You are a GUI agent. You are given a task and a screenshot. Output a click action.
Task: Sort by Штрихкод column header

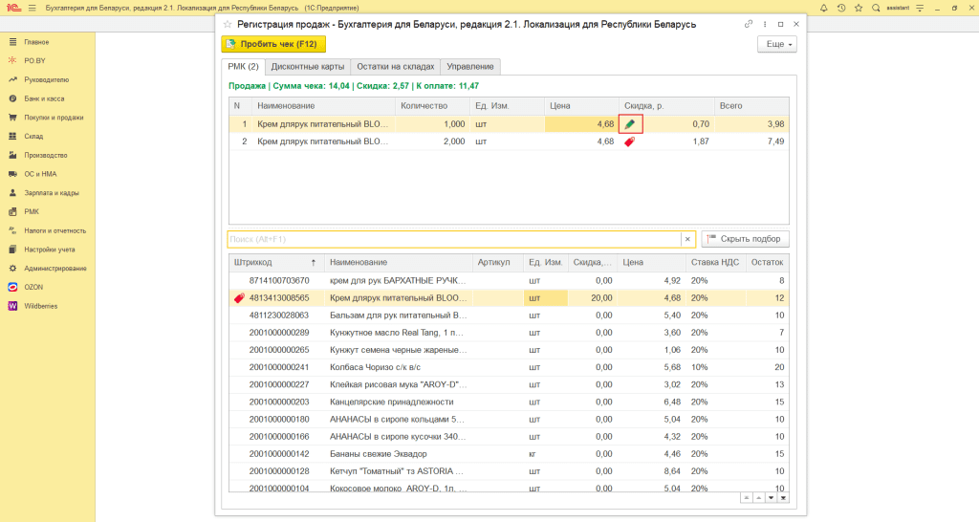pyautogui.click(x=276, y=262)
